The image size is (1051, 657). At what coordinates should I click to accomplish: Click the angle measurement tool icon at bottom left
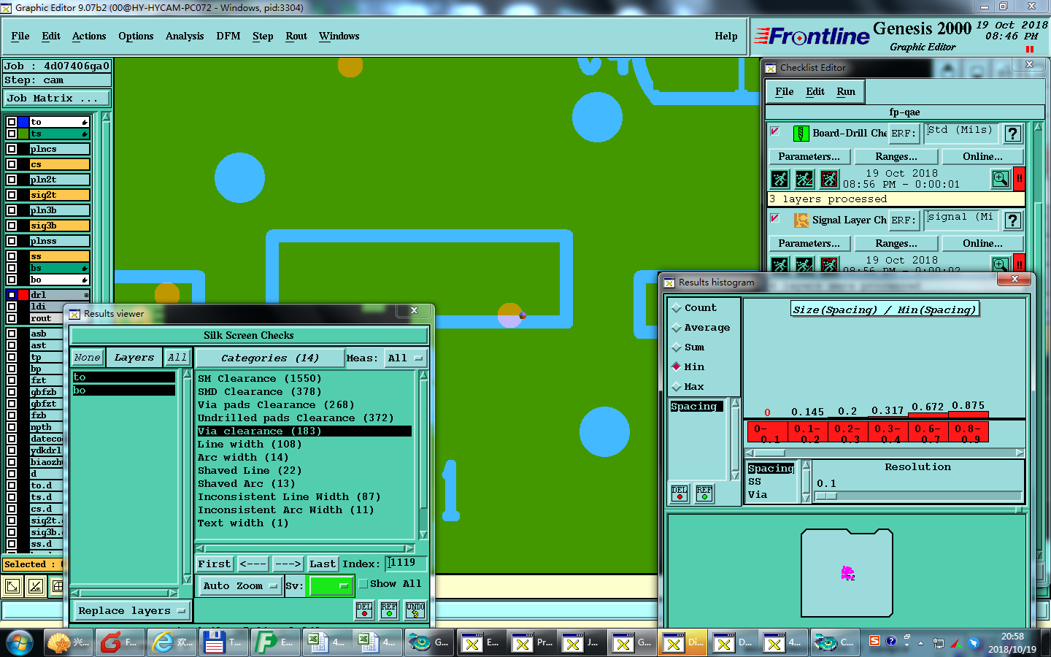(36, 585)
